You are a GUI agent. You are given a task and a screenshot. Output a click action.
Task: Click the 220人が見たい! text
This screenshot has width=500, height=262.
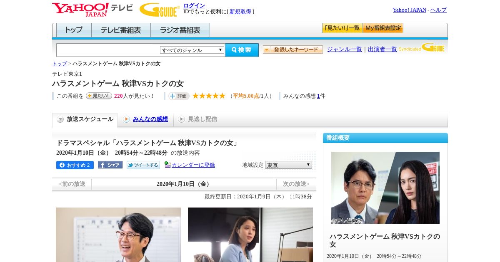tap(134, 96)
